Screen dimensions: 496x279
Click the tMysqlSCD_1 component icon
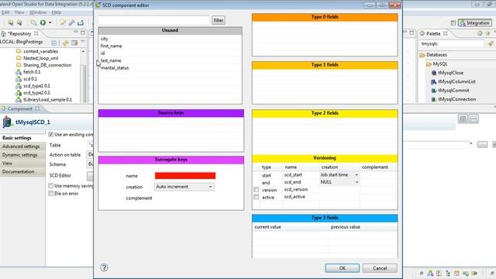point(7,122)
